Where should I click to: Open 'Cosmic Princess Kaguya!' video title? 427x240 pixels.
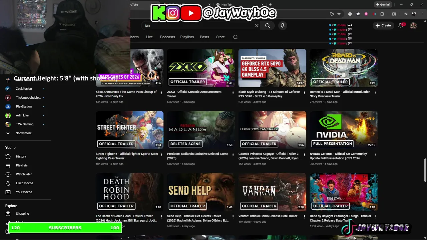click(270, 156)
